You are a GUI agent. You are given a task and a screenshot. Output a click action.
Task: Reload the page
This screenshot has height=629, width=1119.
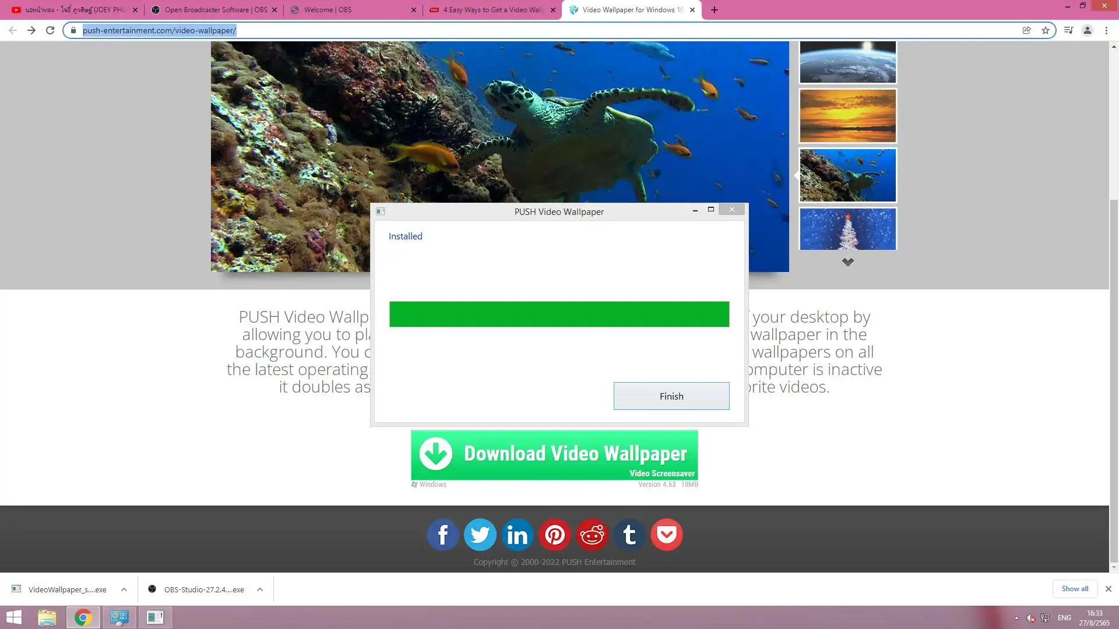[x=50, y=30]
